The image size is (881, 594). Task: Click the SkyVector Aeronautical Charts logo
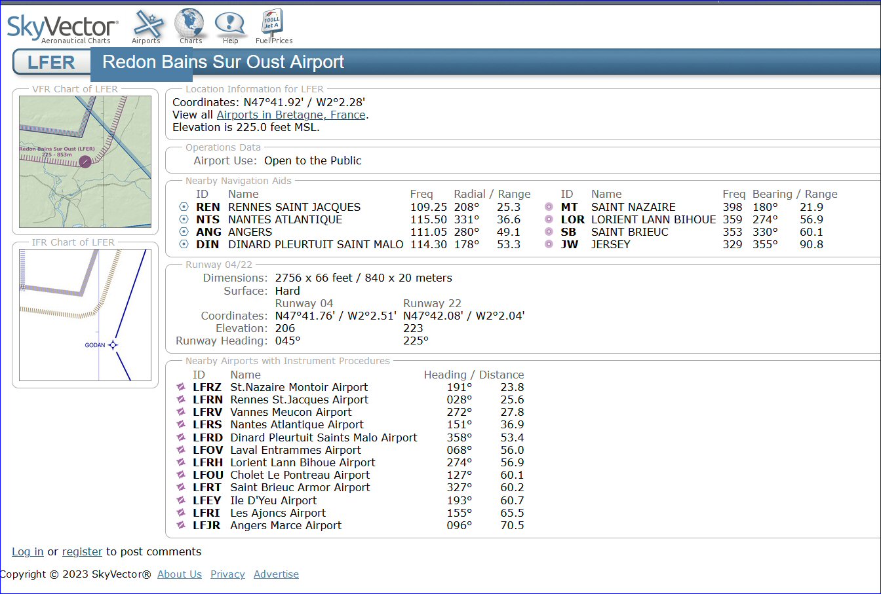[62, 28]
